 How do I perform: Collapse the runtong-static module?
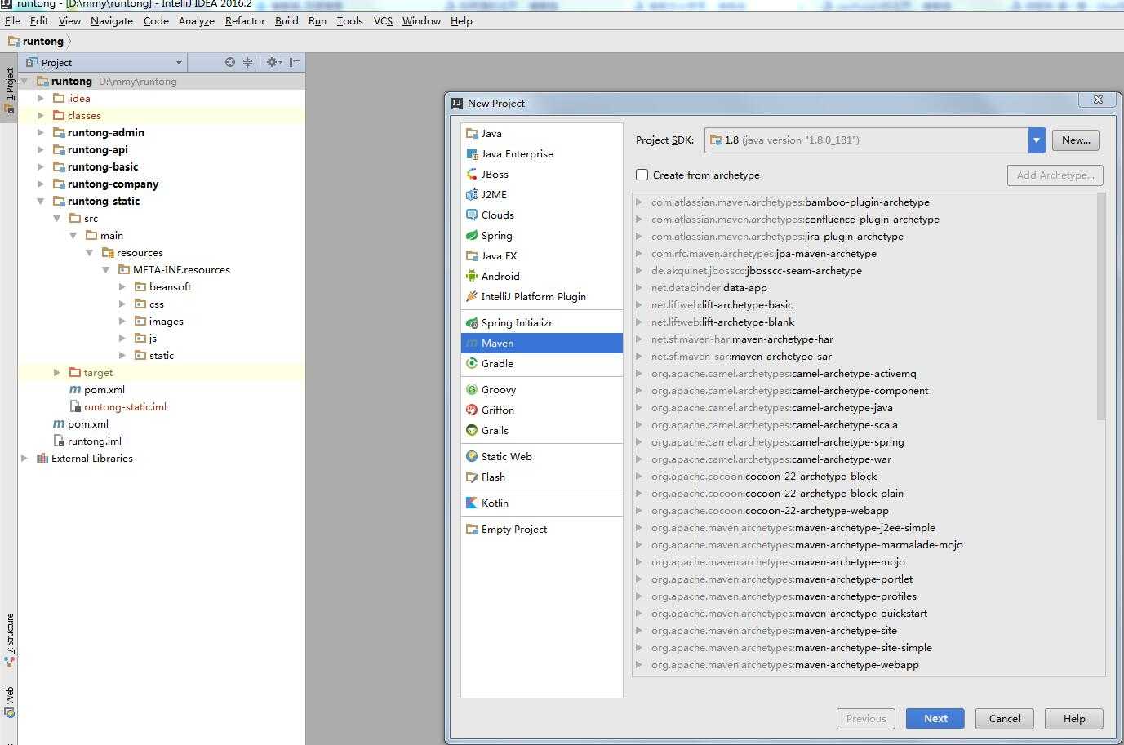coord(41,201)
